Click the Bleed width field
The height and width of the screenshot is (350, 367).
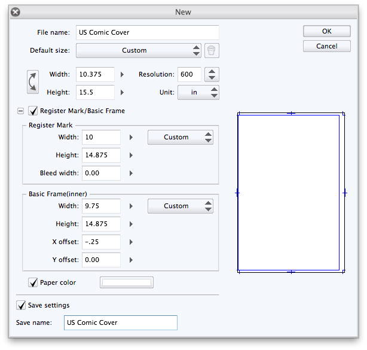pyautogui.click(x=101, y=173)
